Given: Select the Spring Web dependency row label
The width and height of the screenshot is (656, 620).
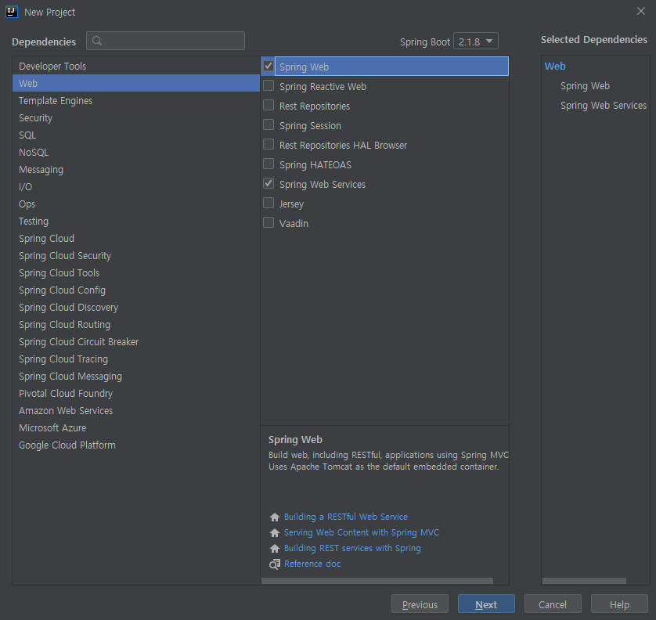Looking at the screenshot, I should point(304,67).
